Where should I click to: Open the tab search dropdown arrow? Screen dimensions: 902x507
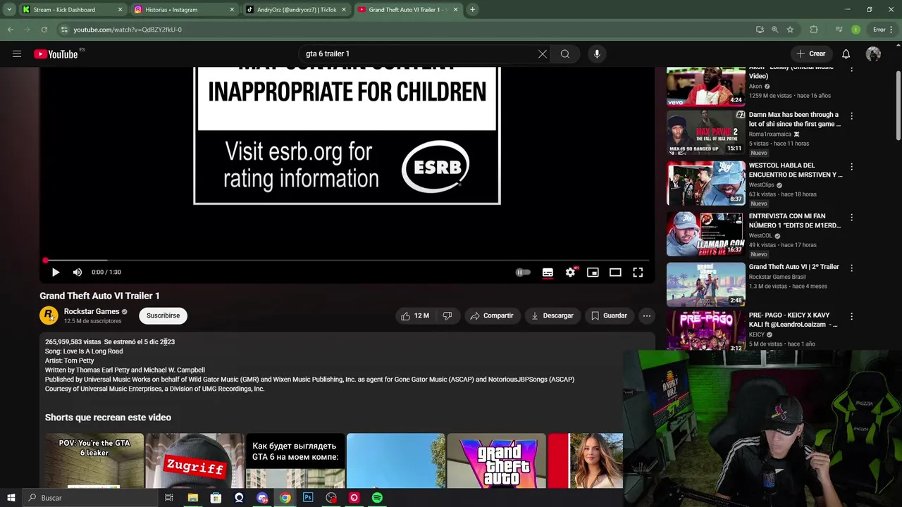[x=9, y=10]
